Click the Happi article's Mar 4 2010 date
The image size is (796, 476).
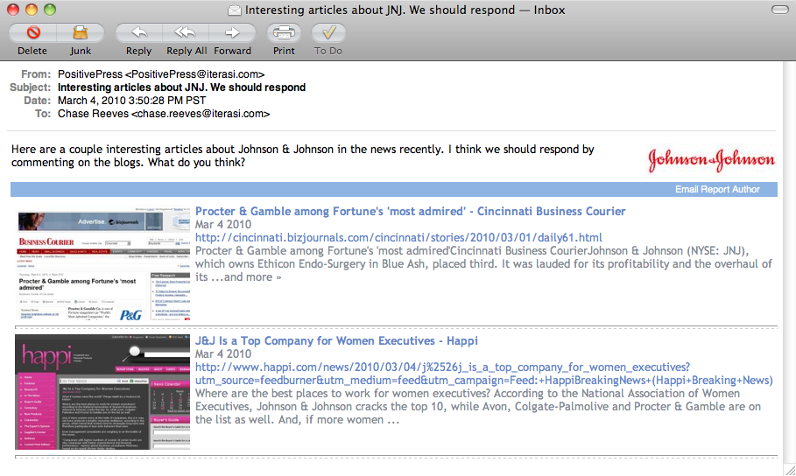(223, 353)
